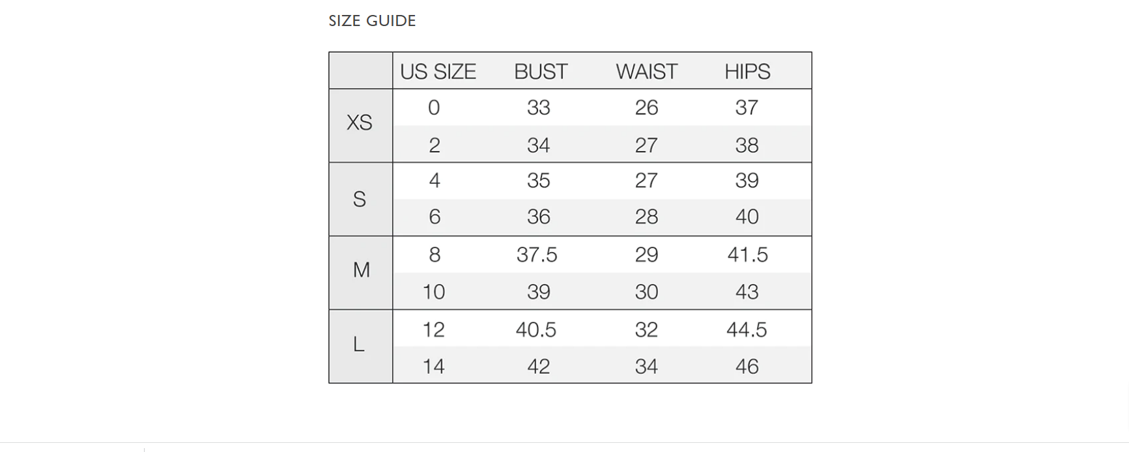Select the WAIST column header

point(646,72)
